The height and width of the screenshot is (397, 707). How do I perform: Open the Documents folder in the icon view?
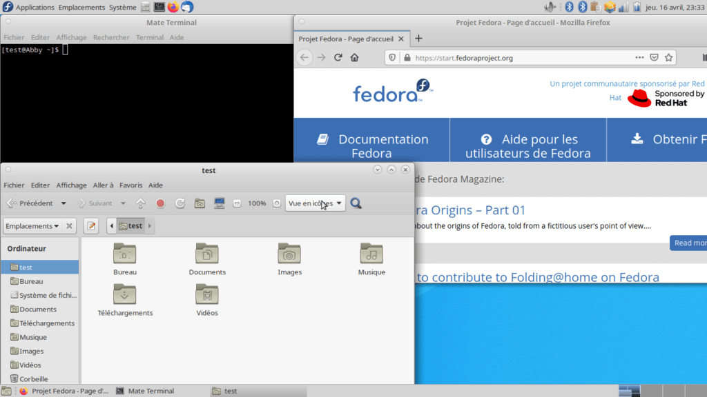207,259
